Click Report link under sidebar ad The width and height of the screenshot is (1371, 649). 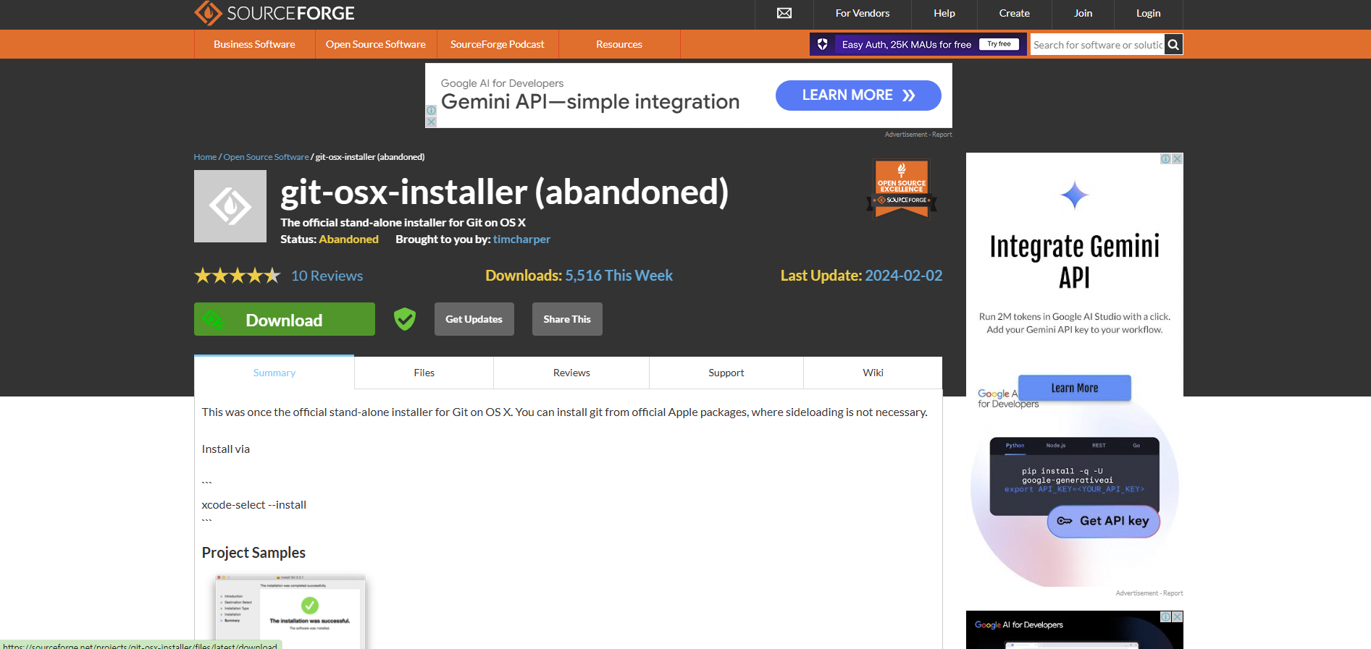(1173, 593)
